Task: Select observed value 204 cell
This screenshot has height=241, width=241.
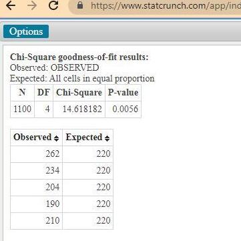Action: pyautogui.click(x=37, y=188)
